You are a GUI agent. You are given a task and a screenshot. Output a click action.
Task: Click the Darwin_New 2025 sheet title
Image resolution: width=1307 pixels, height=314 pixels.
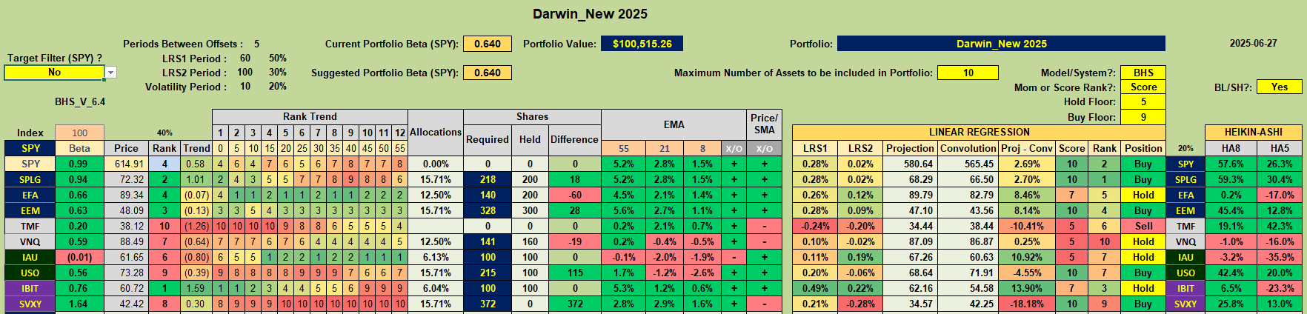(590, 13)
